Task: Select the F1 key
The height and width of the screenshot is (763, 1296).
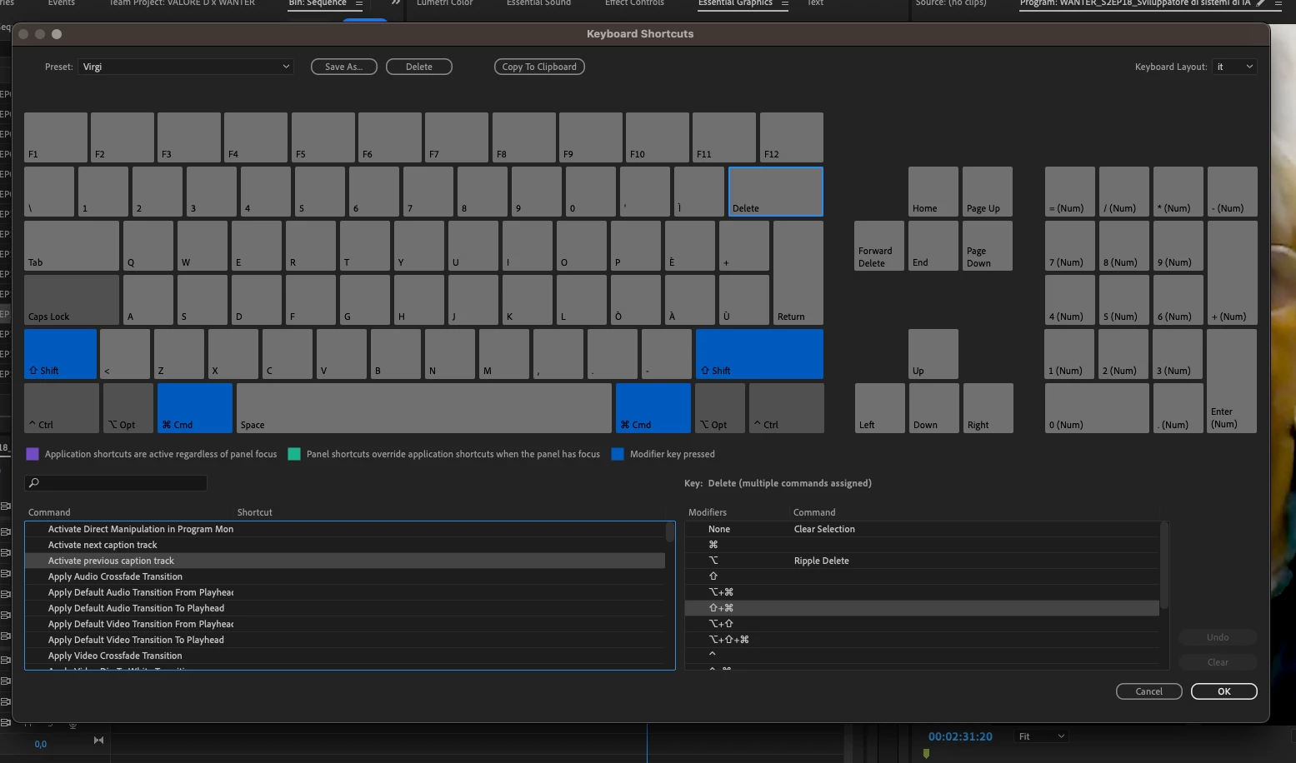Action: (x=56, y=137)
